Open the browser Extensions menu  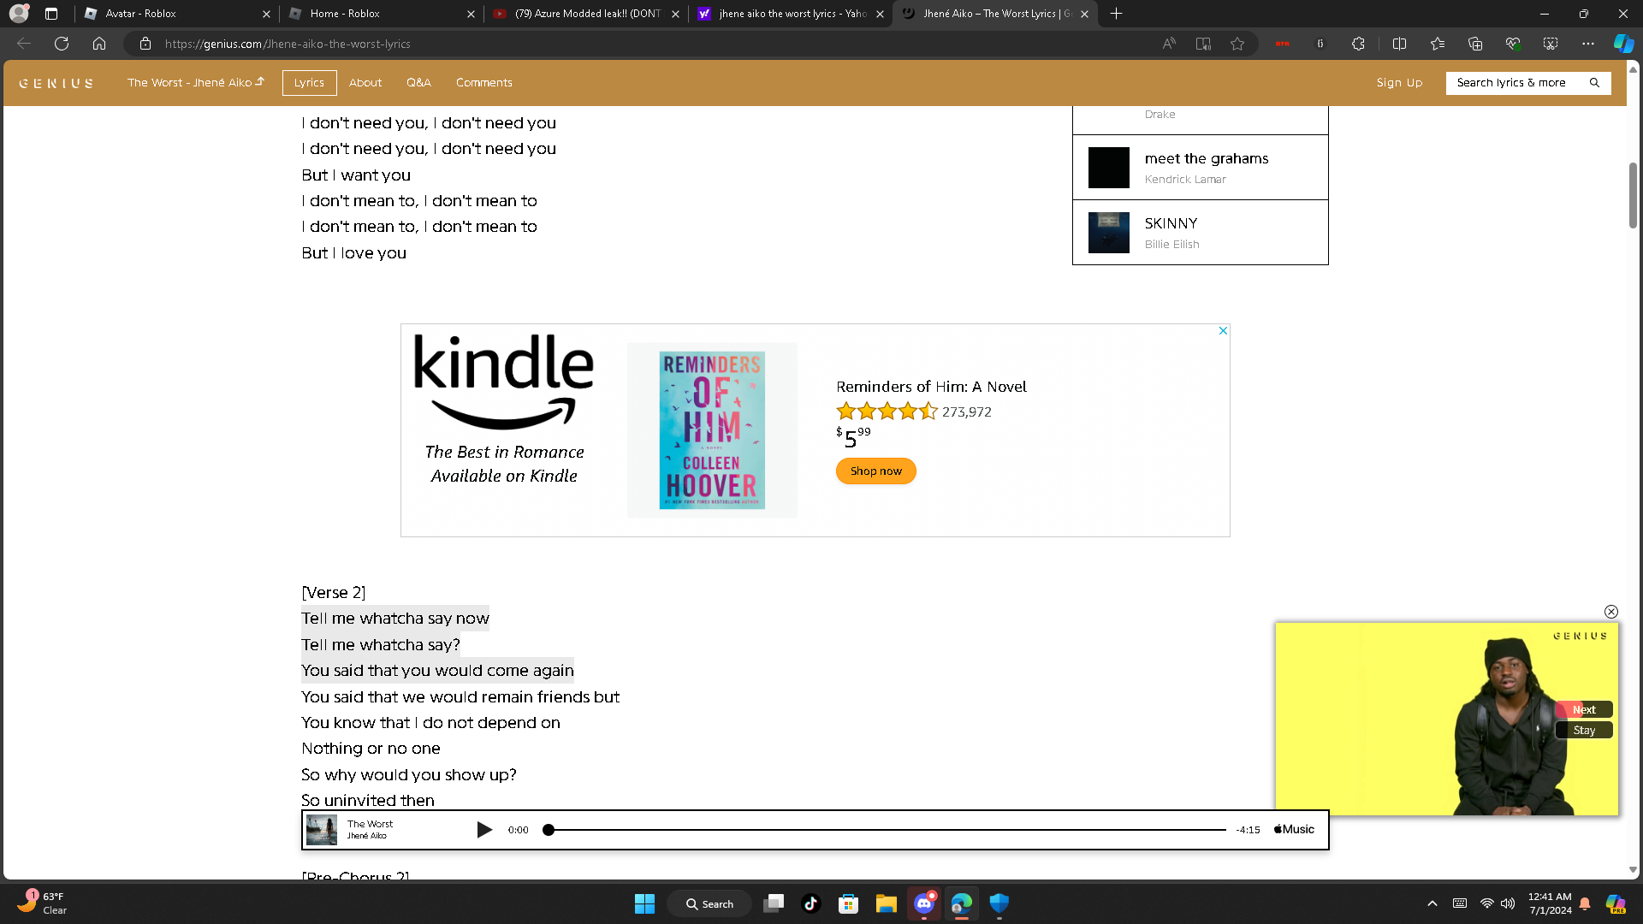(1358, 44)
